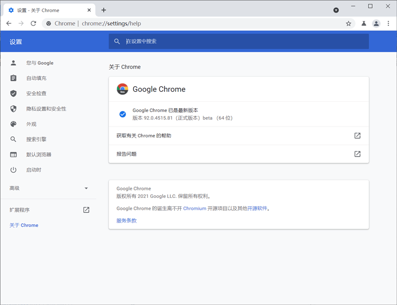Open the Chrome three-dot menu
The width and height of the screenshot is (397, 305).
point(388,23)
